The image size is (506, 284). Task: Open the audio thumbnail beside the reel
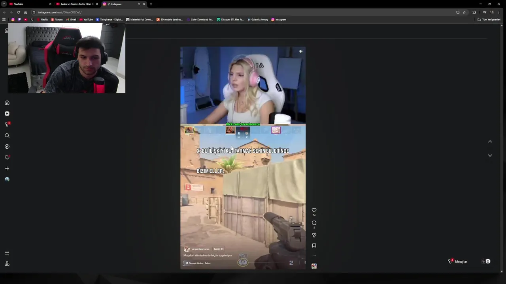[x=314, y=266]
